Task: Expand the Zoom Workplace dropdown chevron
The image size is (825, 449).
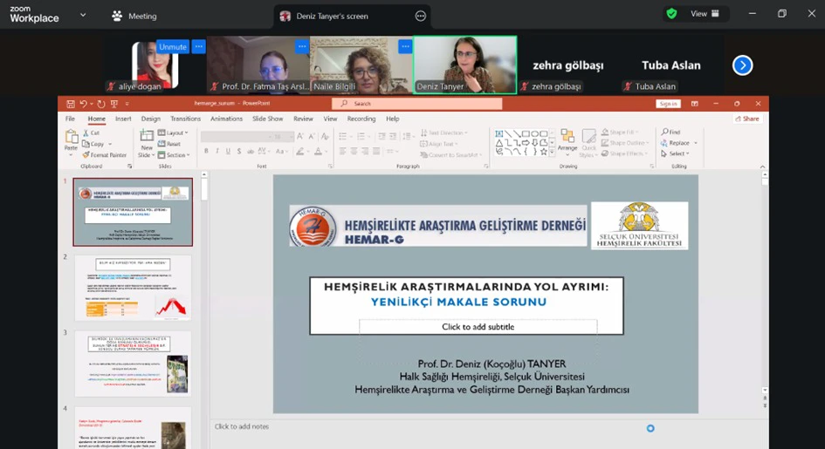Action: pos(83,15)
